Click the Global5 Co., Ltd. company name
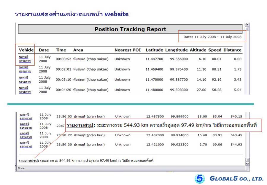Image resolution: width=267 pixels, height=185 pixels. click(x=236, y=179)
